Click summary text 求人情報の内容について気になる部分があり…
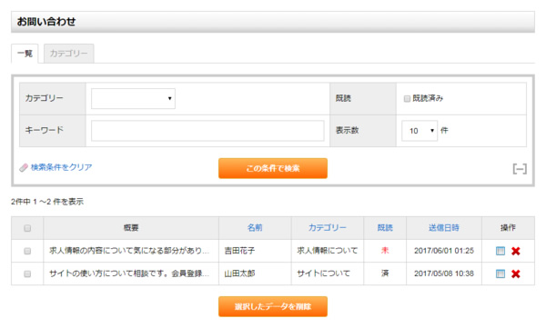The width and height of the screenshot is (546, 328). [x=129, y=251]
